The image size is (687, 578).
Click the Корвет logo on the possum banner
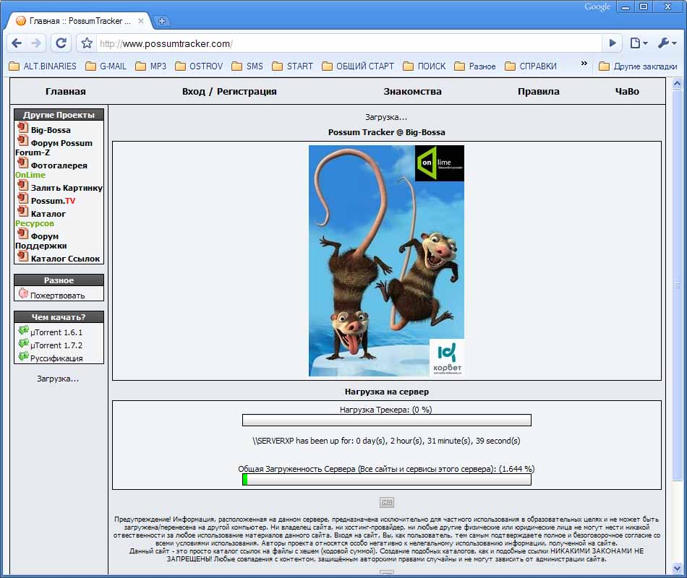[x=447, y=358]
